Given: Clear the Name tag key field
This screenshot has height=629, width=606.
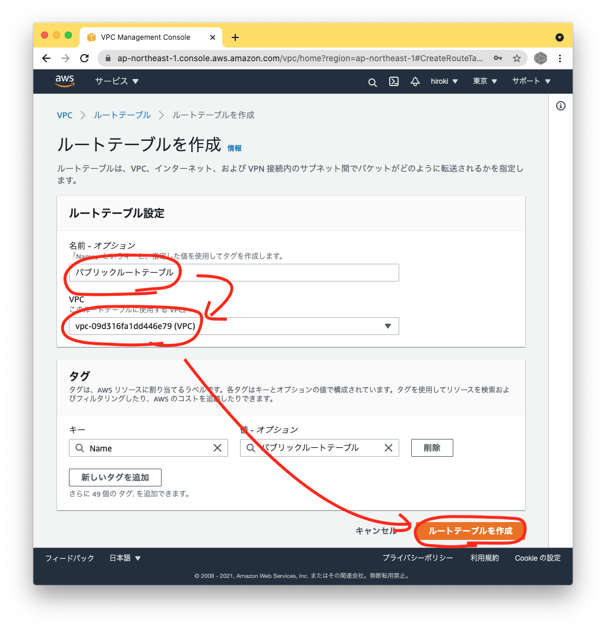Looking at the screenshot, I should pos(217,448).
